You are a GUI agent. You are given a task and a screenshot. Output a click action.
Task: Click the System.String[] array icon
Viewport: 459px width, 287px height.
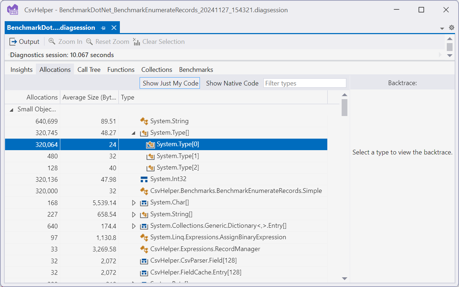coord(144,214)
